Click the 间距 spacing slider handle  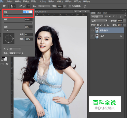point(7,31)
